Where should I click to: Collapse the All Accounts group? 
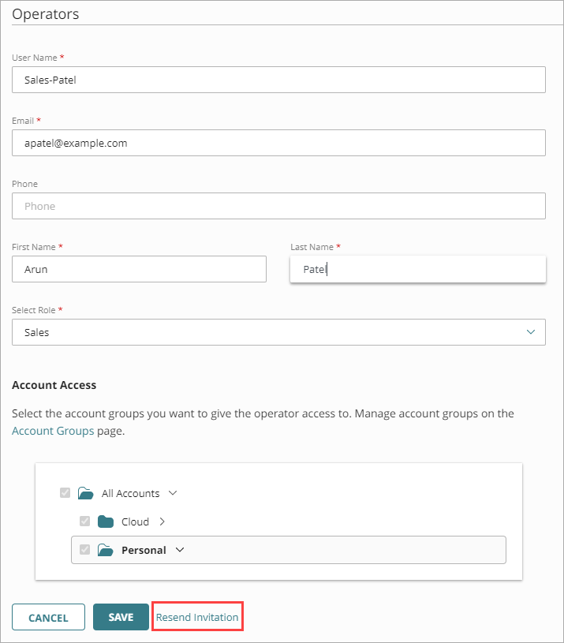(x=173, y=492)
